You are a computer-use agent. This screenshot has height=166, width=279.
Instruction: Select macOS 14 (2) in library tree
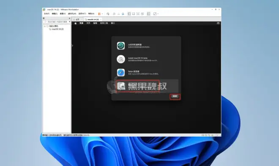pos(57,29)
